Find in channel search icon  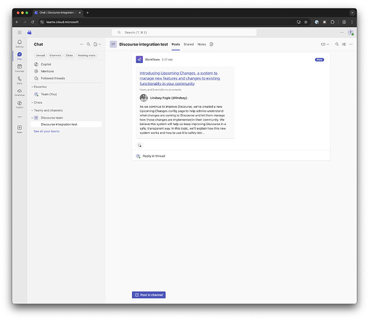pyautogui.click(x=337, y=44)
